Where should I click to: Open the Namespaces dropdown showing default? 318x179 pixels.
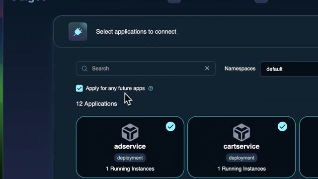point(289,69)
